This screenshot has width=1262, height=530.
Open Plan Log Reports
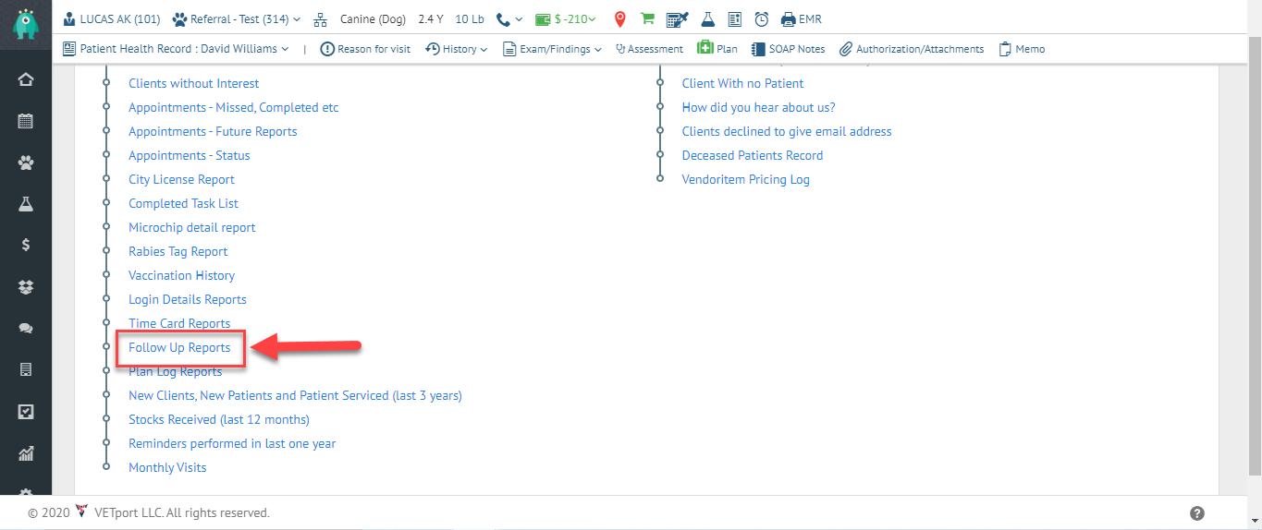click(176, 371)
